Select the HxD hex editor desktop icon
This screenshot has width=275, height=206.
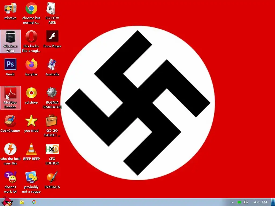point(52,149)
